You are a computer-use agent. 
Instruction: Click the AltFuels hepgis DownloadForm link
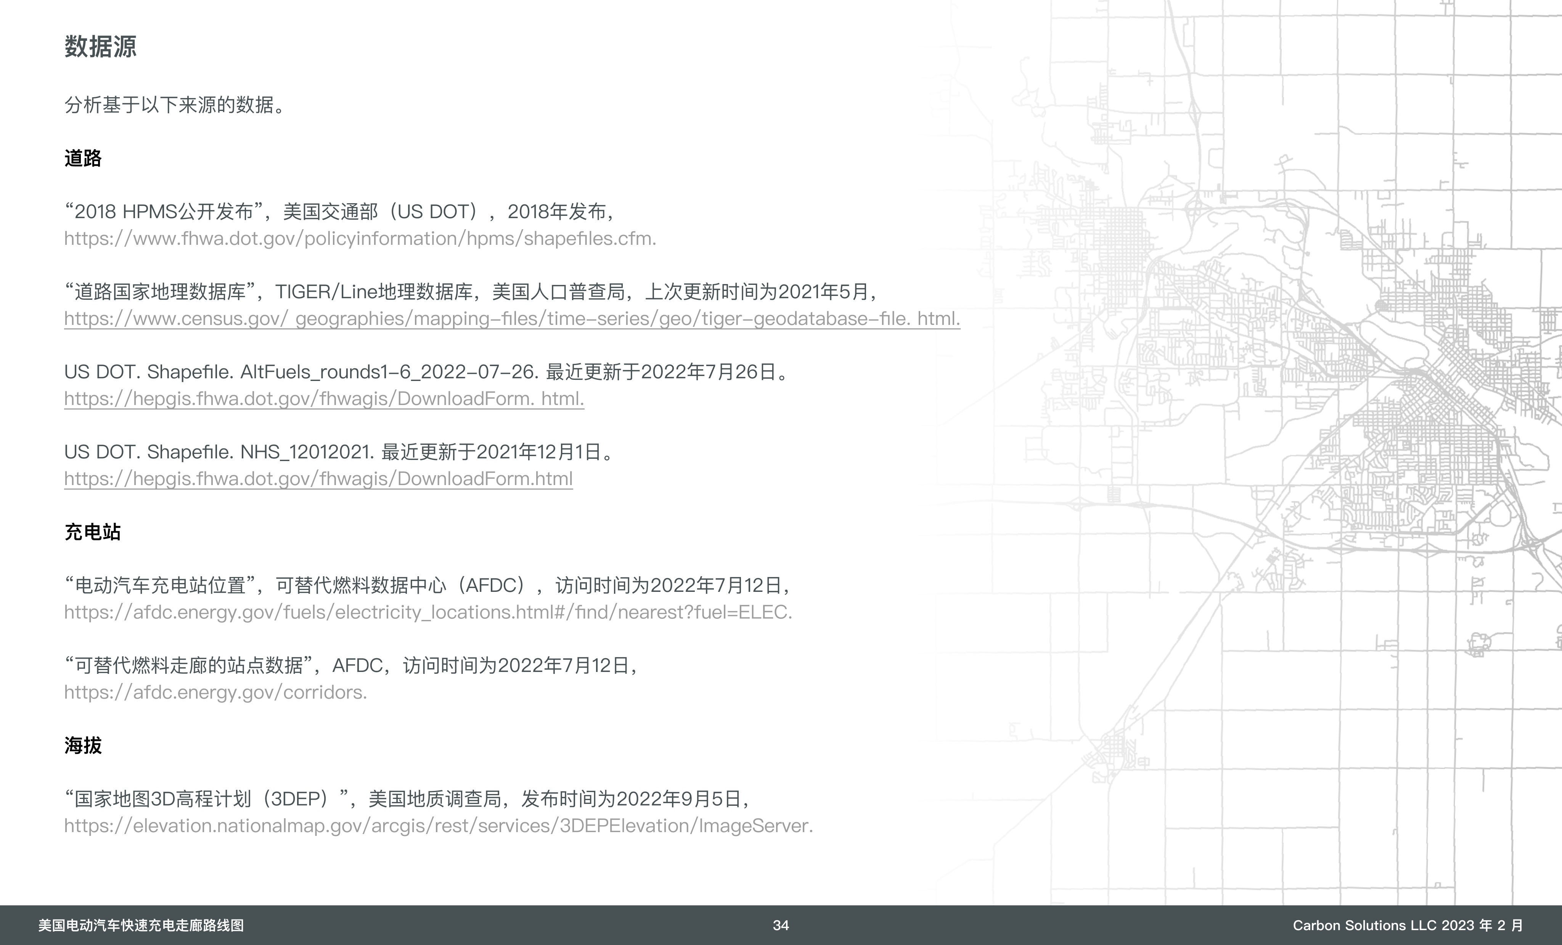click(x=323, y=399)
